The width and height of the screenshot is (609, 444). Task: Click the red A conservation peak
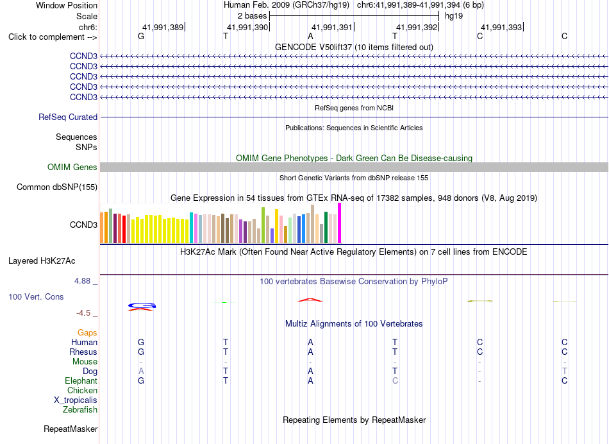(x=310, y=300)
